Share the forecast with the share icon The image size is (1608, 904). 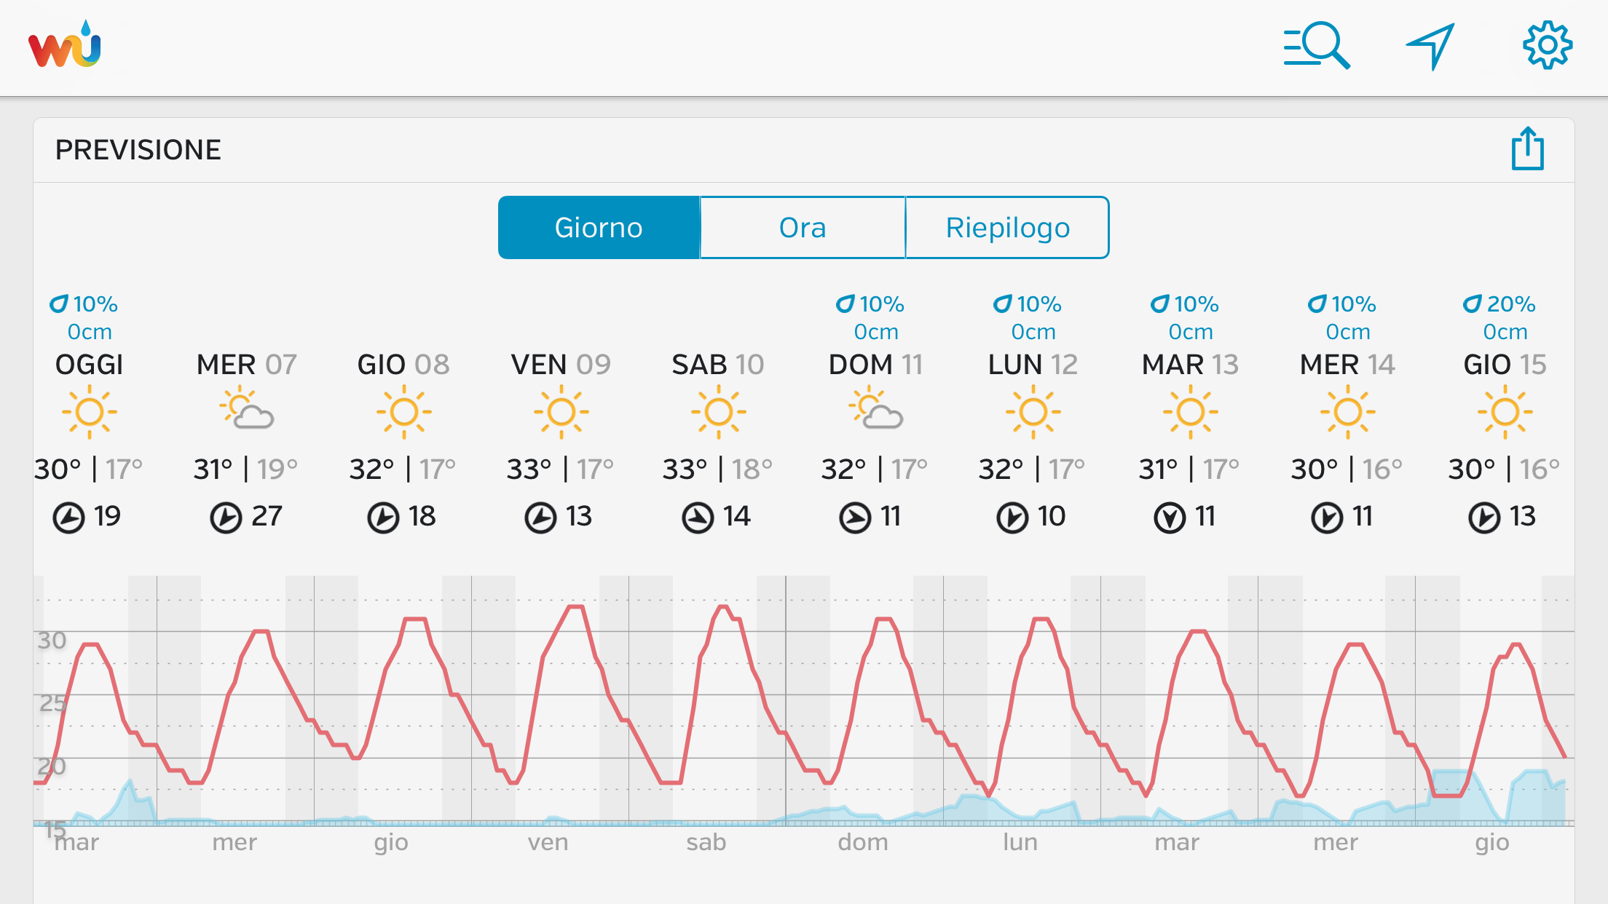pyautogui.click(x=1527, y=149)
